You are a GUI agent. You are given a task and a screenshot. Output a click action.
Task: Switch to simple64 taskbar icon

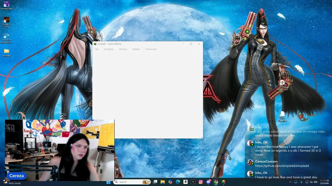pyautogui.click(x=224, y=182)
